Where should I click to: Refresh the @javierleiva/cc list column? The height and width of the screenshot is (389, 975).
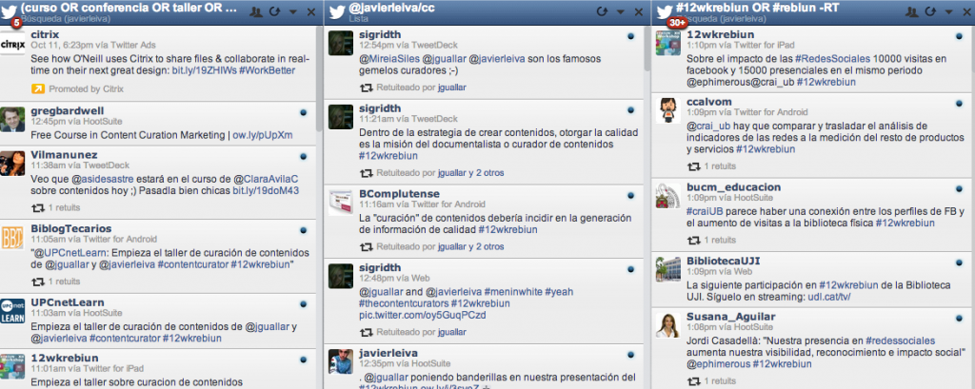(x=602, y=11)
